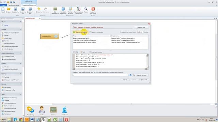Collapse the Анализ содержимого section
This screenshot has height=122, width=218.
[20, 53]
